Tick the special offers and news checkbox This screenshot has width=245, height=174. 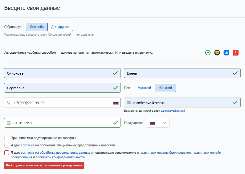[x=7, y=145]
